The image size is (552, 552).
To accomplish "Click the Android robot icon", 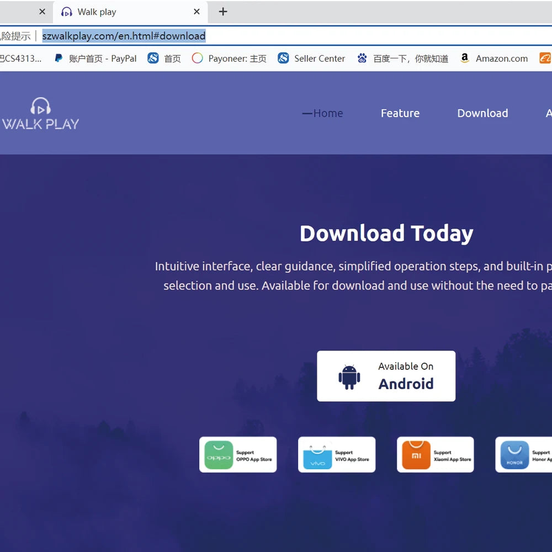I will pos(349,377).
